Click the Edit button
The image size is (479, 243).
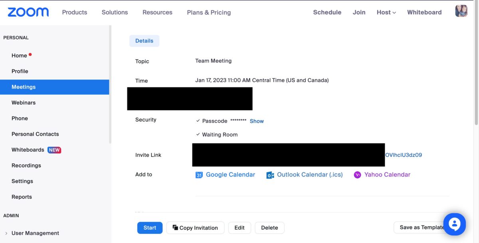(239, 228)
